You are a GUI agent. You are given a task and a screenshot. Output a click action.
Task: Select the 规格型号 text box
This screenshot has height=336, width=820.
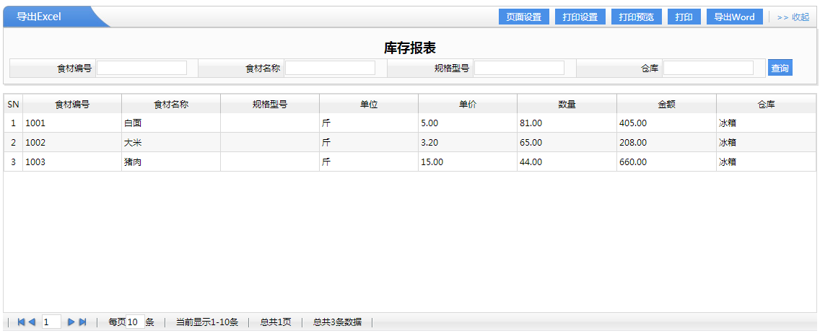point(519,68)
